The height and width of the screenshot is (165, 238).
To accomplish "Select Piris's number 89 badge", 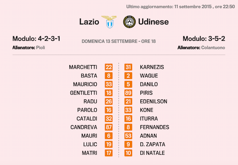I will tap(129, 93).
